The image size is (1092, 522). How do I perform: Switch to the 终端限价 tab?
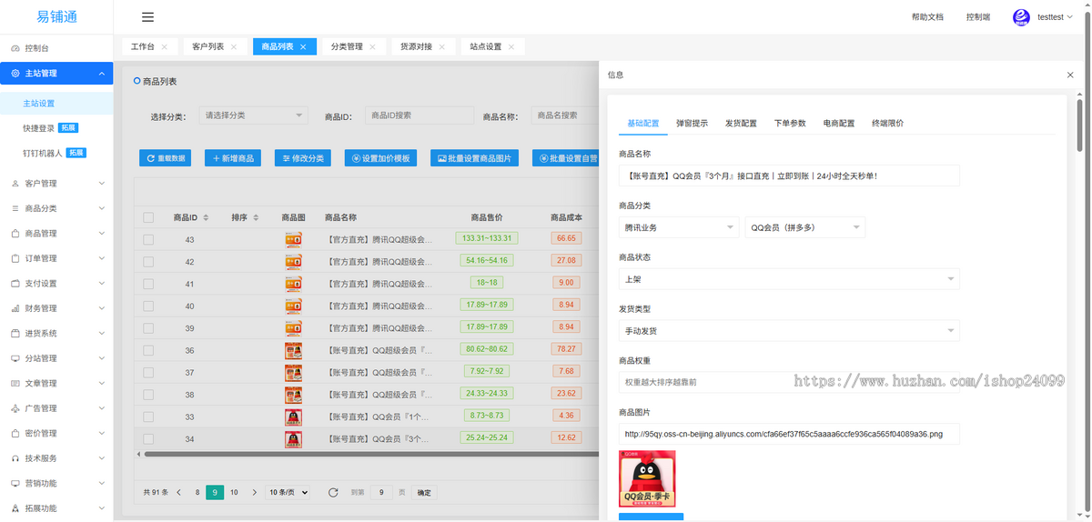coord(887,123)
